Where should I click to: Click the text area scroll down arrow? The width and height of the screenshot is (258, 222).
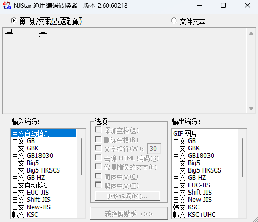pyautogui.click(x=251, y=109)
